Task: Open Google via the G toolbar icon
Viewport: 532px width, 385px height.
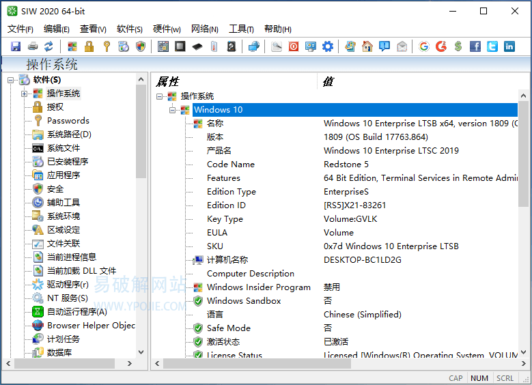Action: [424, 46]
